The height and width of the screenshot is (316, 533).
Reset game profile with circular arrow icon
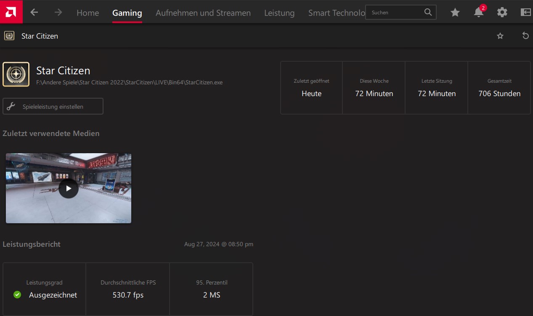pos(525,36)
